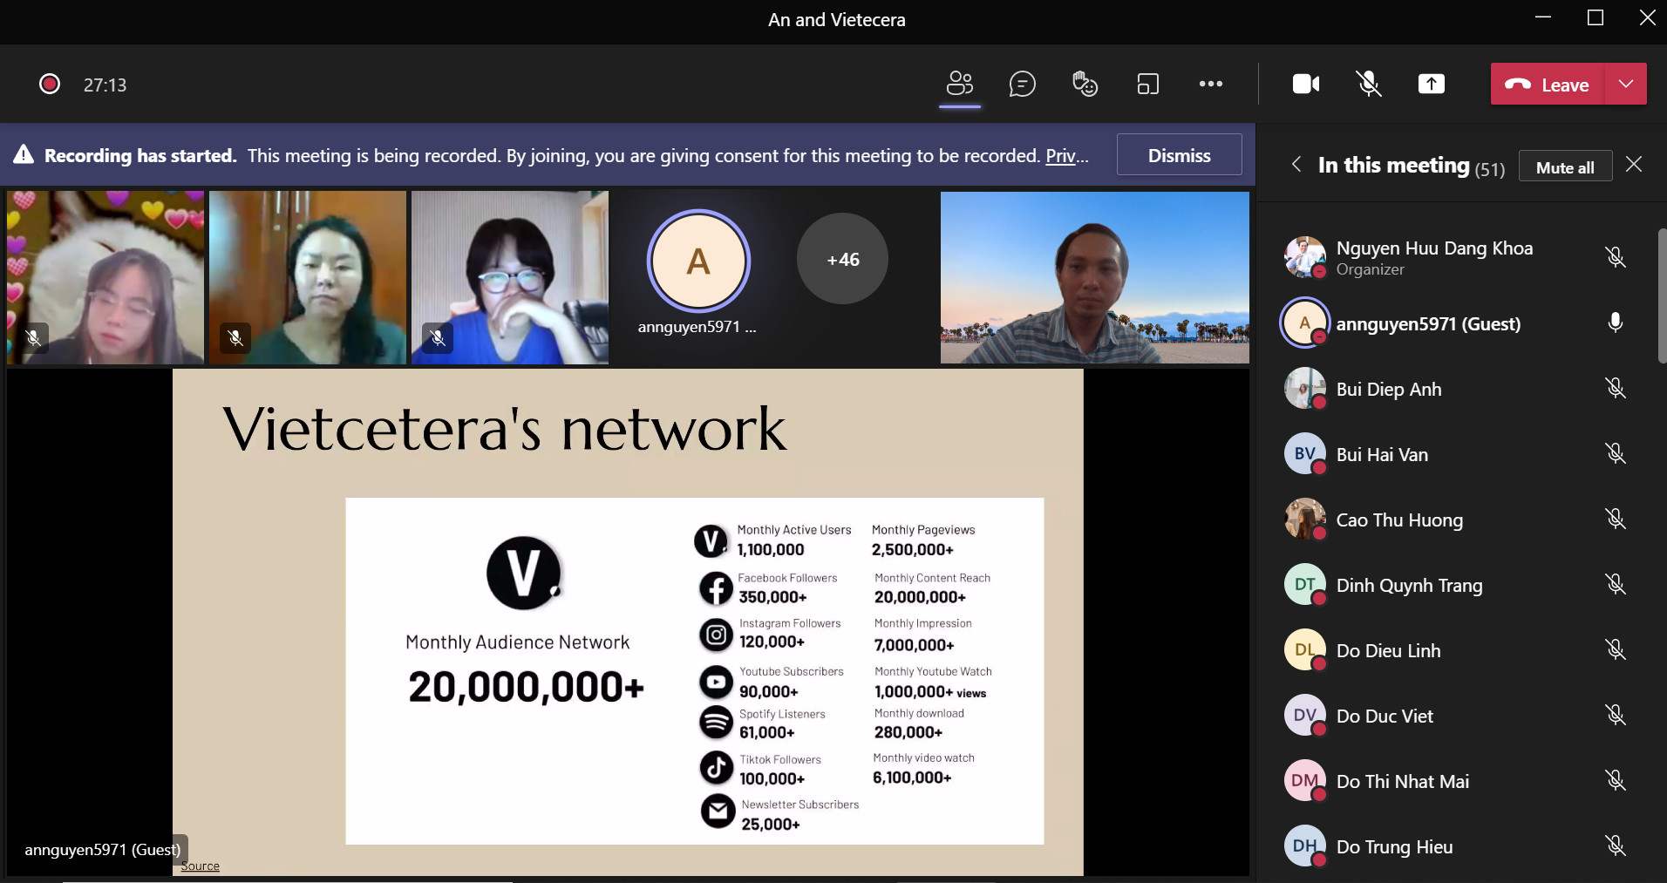Toggle the camera on
Screen dimensions: 1667x883
click(x=1305, y=85)
